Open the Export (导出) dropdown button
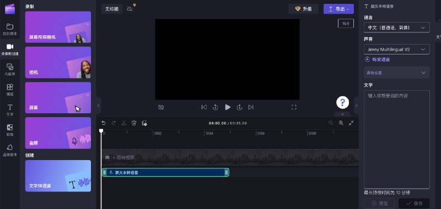 338,9
